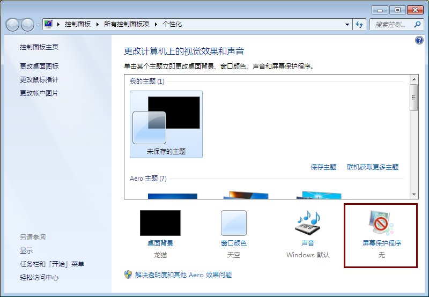The width and height of the screenshot is (429, 297).
Task: Click 我的主题 (1) group header
Action: pos(147,81)
